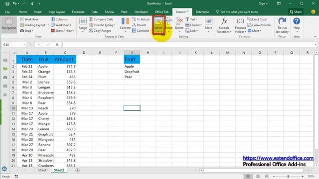
Task: Click the macro recording icon in the status bar
Action: coord(16,177)
